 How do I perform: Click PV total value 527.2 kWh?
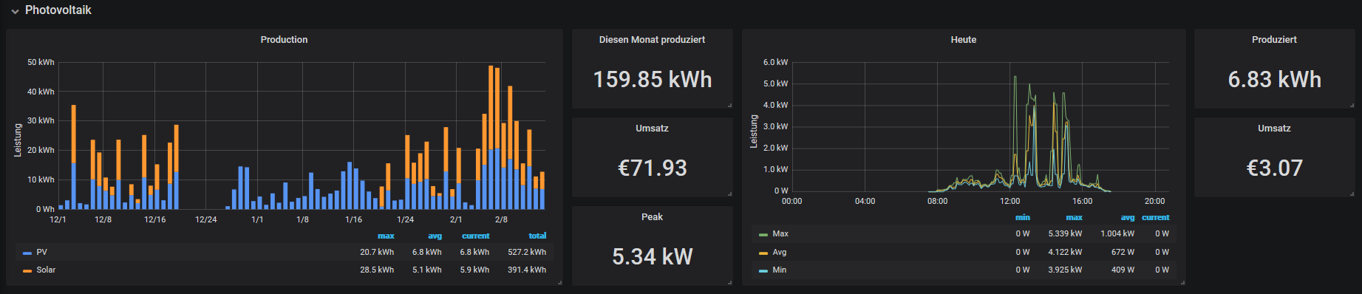click(x=527, y=252)
